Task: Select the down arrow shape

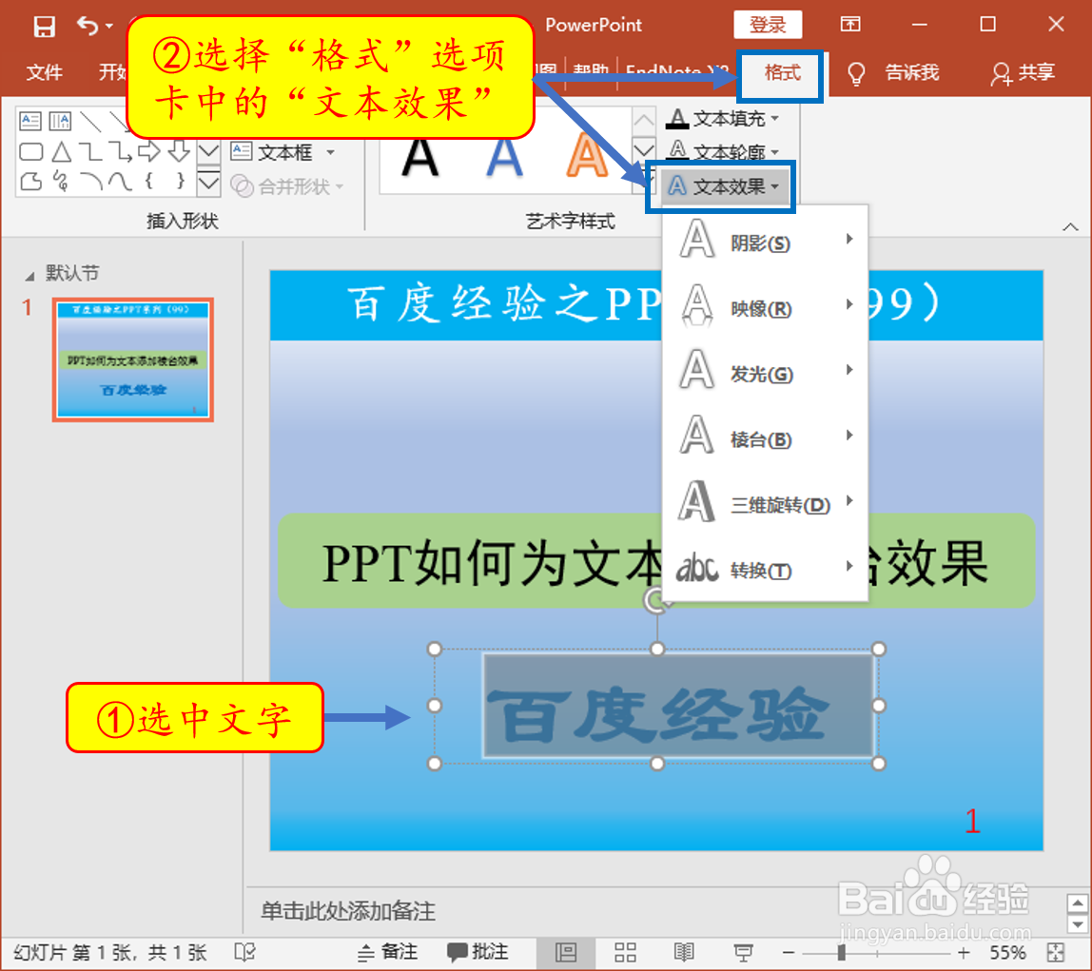Action: pos(179,152)
